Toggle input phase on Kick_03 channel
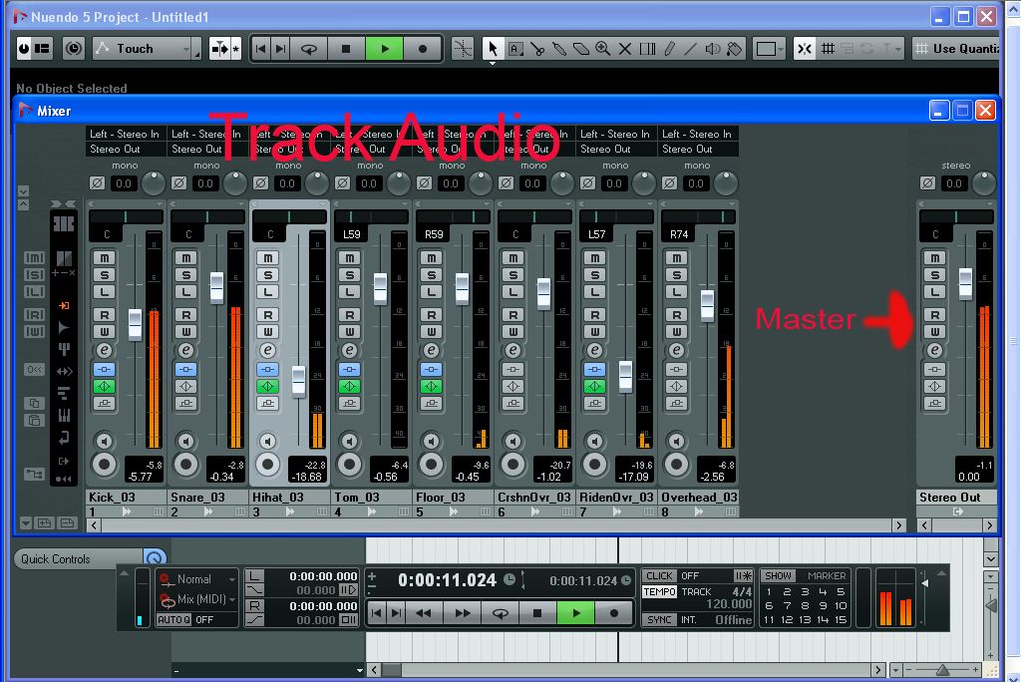Screen dimensions: 1021x682 point(97,183)
